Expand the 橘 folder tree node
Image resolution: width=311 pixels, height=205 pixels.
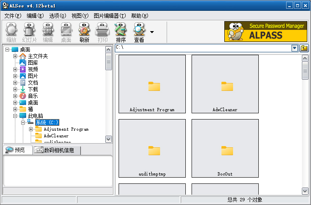(x=15, y=109)
